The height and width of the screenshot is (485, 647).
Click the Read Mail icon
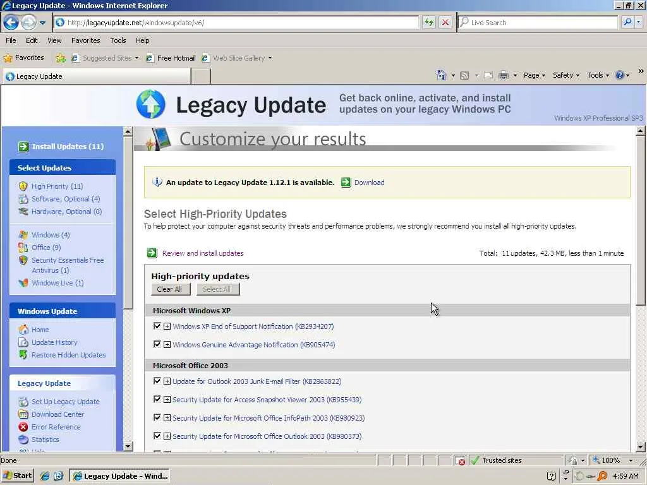click(x=488, y=76)
